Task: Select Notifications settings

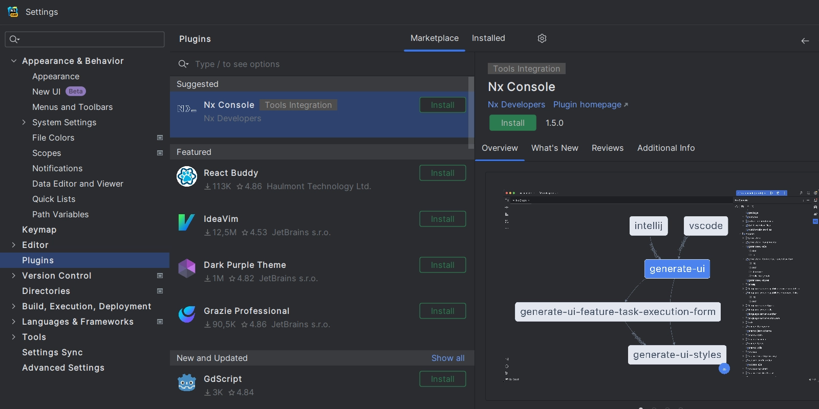Action: pyautogui.click(x=57, y=168)
